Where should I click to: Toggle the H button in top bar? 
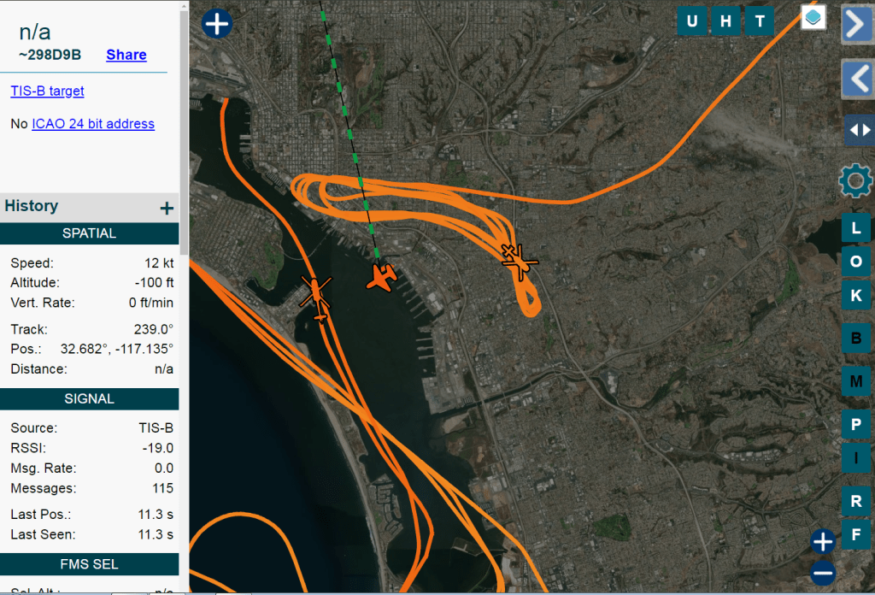coord(725,21)
